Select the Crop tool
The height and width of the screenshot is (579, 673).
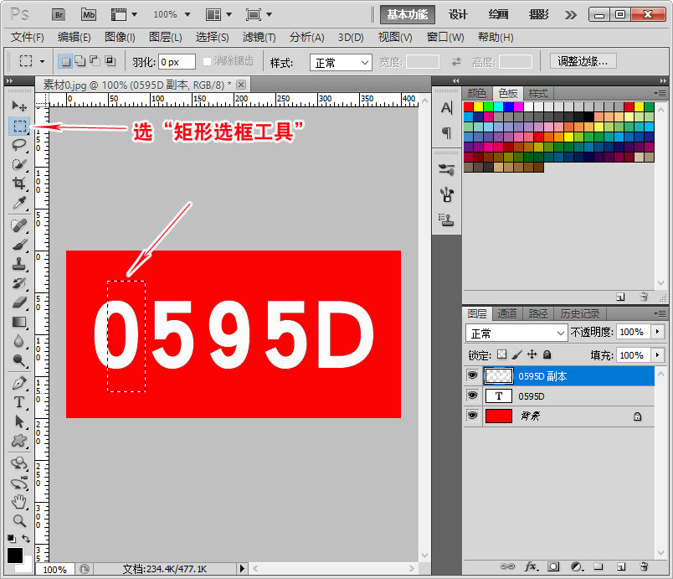pos(19,184)
